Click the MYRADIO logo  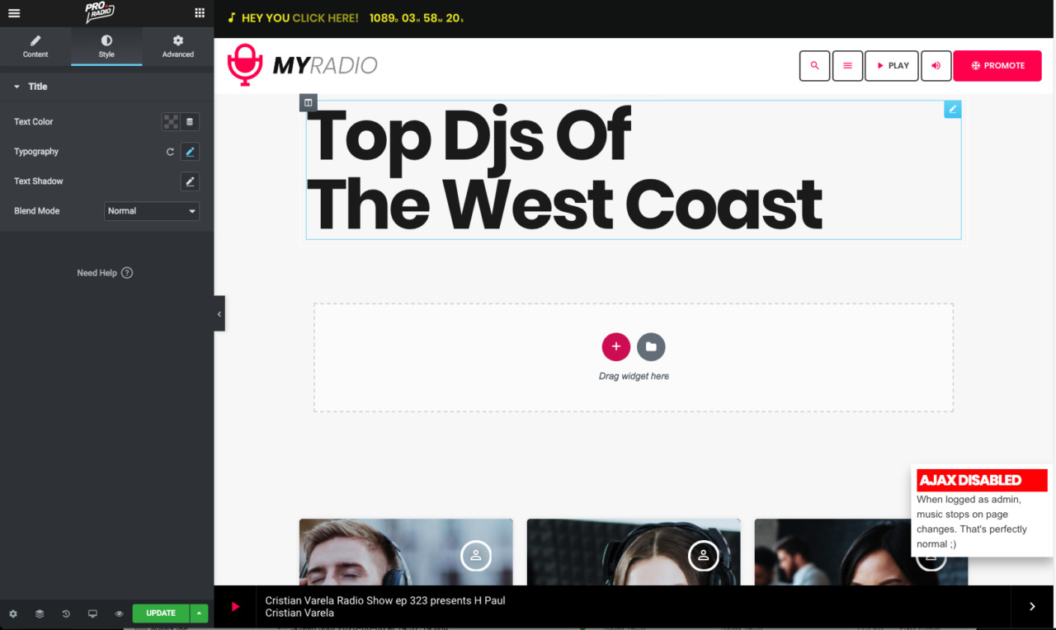[302, 65]
